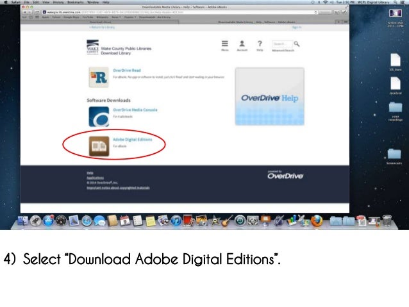The width and height of the screenshot is (409, 307).
Task: Click Safari's forward arrow button
Action: (29, 12)
